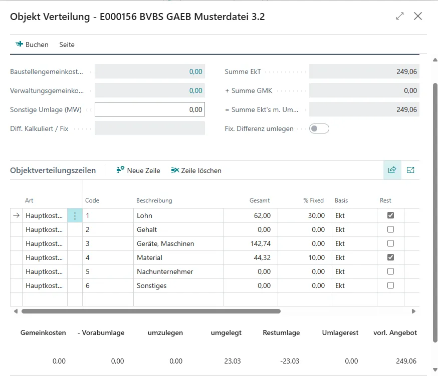Open the Art field for the Gehalt row
Viewport: 438px width, 376px height.
45,229
